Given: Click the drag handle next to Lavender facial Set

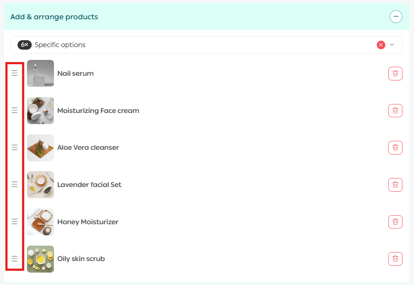Looking at the screenshot, I should (15, 184).
